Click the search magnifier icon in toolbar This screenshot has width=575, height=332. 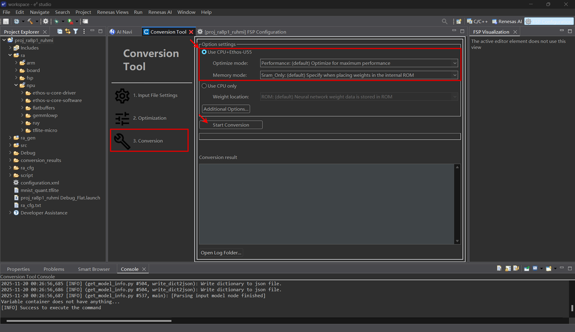click(444, 21)
